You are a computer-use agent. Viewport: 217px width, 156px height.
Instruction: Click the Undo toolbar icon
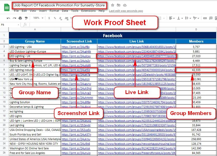point(8,18)
